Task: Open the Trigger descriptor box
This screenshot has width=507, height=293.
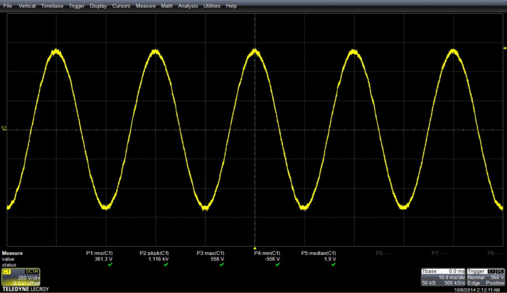Action: click(484, 277)
